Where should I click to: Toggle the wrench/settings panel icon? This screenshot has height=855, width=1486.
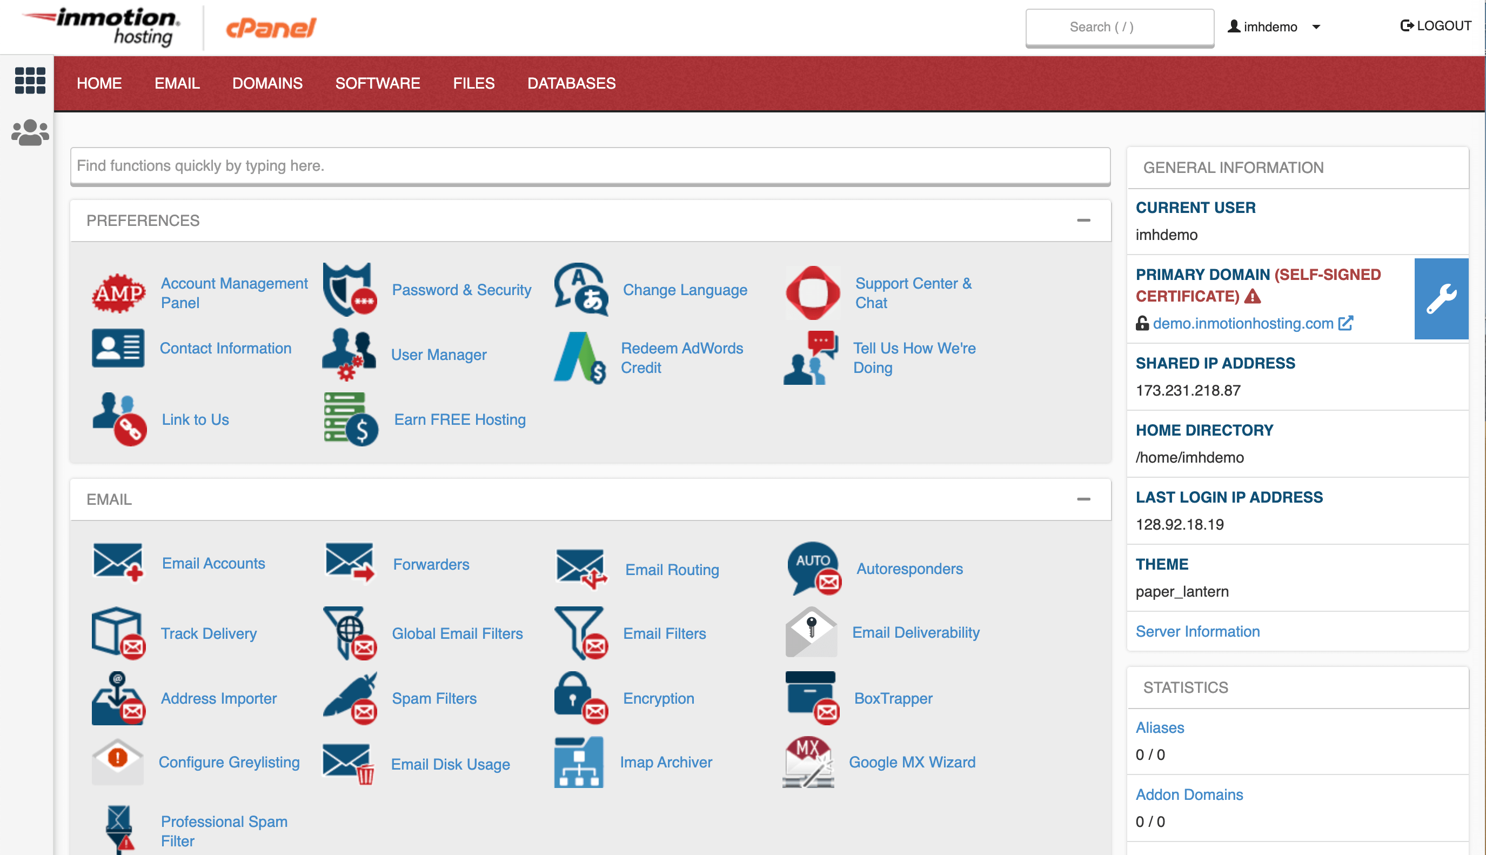coord(1441,298)
